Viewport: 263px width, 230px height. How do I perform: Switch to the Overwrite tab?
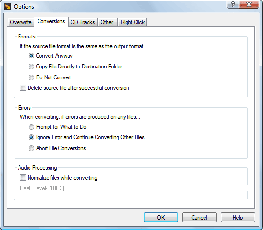pos(21,22)
